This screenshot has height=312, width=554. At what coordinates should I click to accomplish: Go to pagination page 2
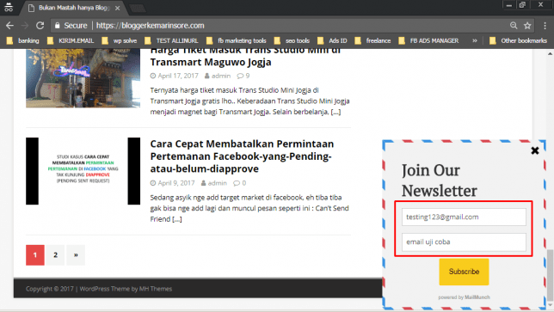[55, 254]
